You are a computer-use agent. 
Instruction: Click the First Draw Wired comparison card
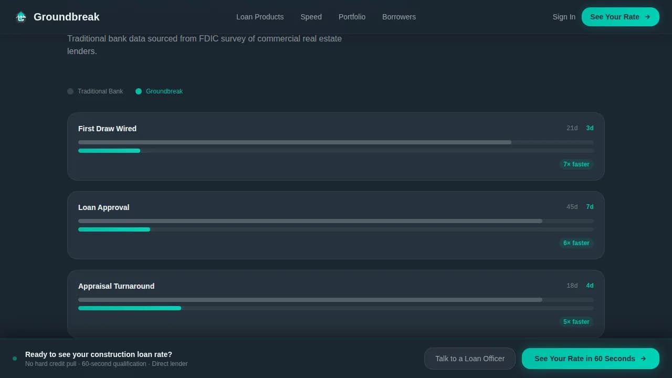[336, 146]
